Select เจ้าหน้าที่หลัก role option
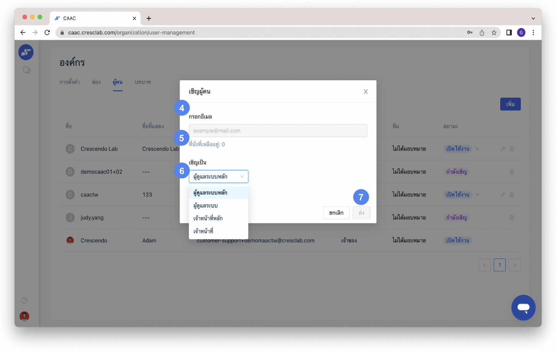Viewport: 557px width, 352px height. (x=208, y=218)
